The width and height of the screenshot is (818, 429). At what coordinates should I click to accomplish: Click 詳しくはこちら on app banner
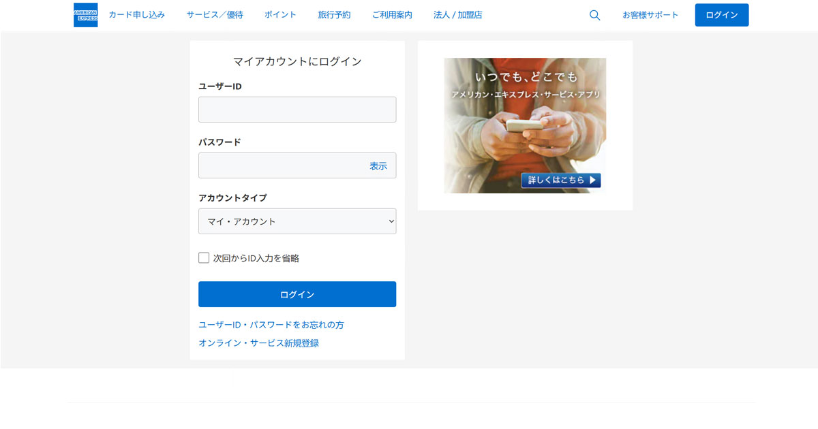click(561, 180)
